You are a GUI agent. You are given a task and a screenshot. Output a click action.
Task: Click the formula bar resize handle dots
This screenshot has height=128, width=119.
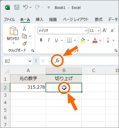(x=36, y=61)
